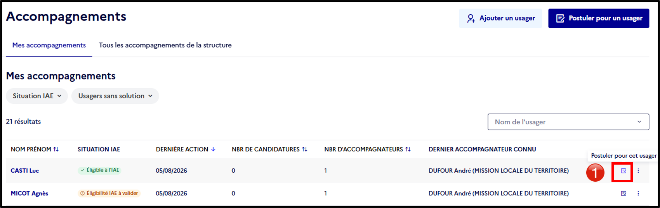
Task: Click the apply icon for CASTI Luc
Action: click(624, 171)
